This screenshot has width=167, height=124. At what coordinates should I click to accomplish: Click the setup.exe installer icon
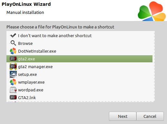coord(13,74)
